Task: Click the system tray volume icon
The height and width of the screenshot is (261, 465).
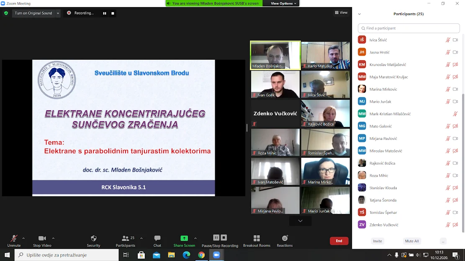Action: coord(418,255)
